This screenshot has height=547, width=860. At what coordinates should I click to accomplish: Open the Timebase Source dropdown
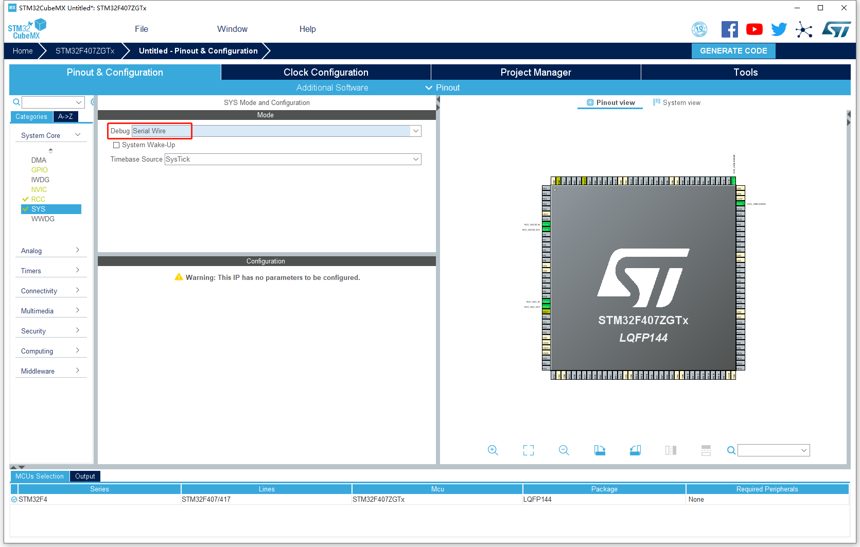tap(293, 159)
